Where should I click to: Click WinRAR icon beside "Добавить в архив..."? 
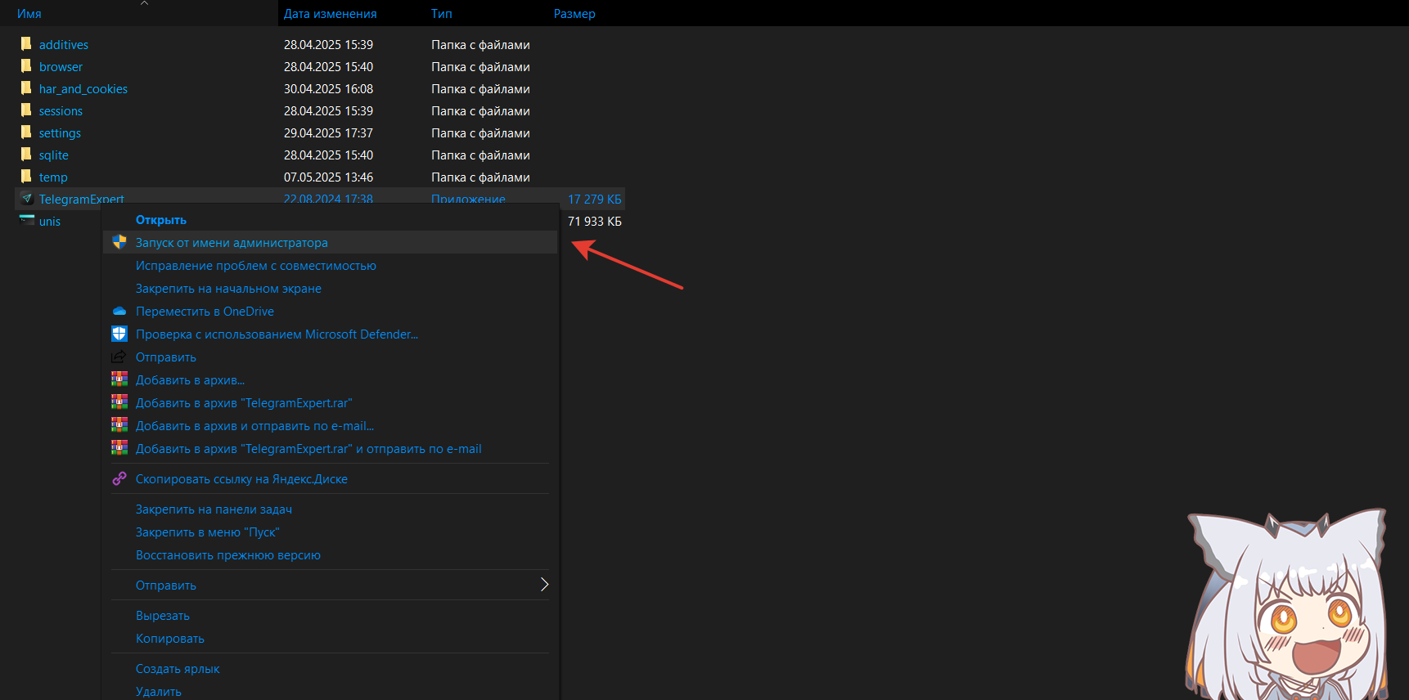[x=119, y=379]
